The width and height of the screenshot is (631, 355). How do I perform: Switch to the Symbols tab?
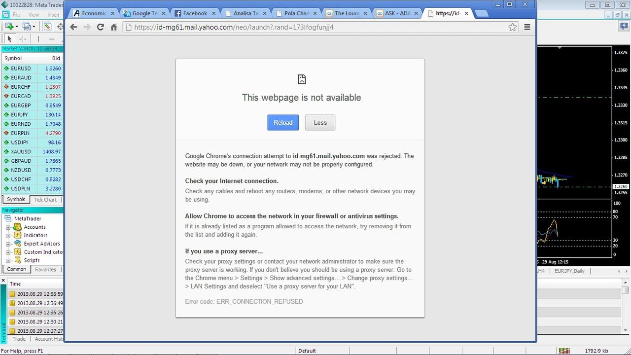tap(16, 199)
